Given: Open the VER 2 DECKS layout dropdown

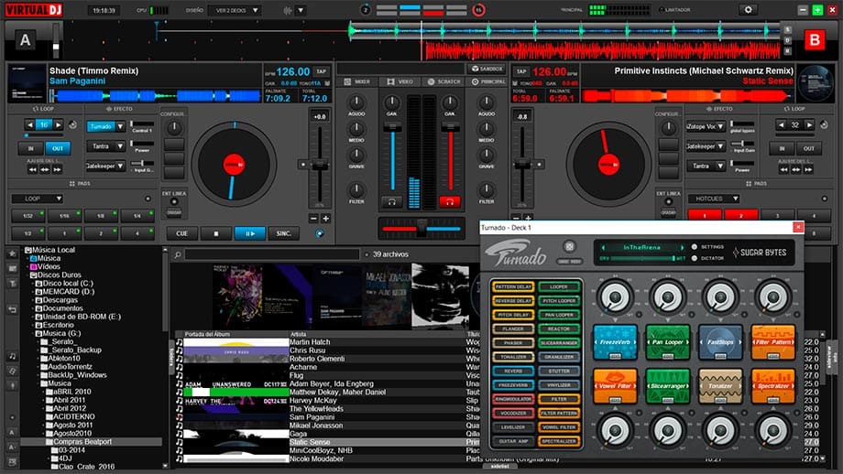Looking at the screenshot, I should 235,10.
